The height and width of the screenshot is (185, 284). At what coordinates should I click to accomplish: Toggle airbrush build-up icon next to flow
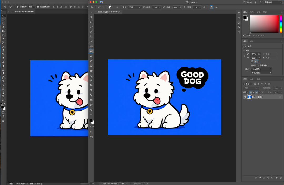(x=184, y=7)
